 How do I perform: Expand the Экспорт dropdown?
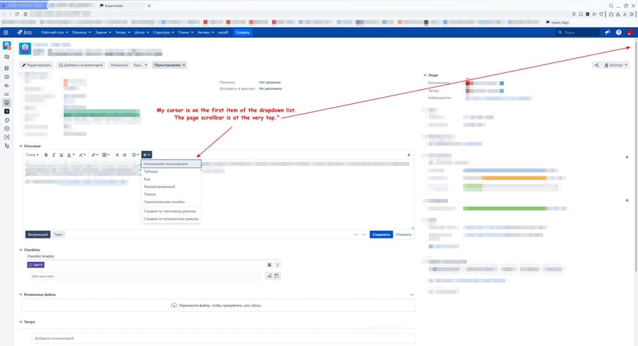point(616,65)
